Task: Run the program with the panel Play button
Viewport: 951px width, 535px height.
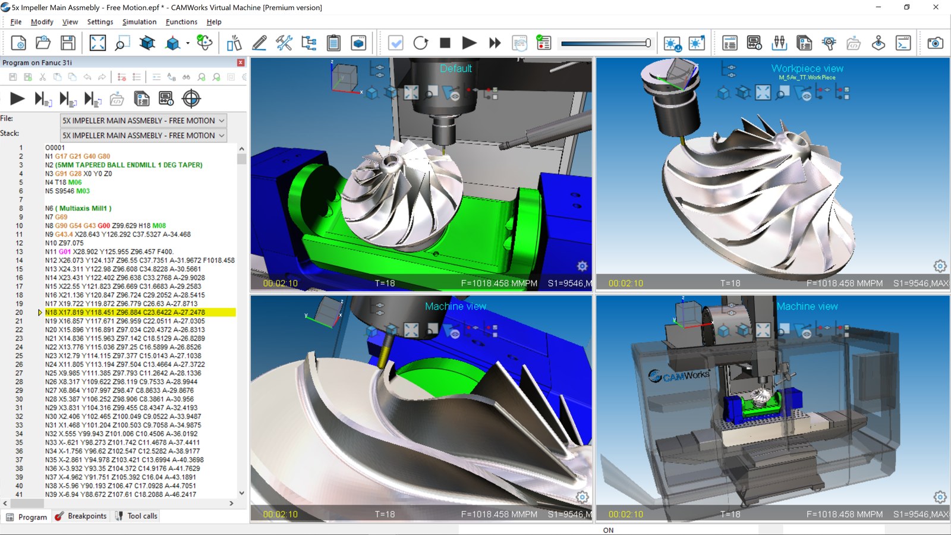Action: (18, 99)
